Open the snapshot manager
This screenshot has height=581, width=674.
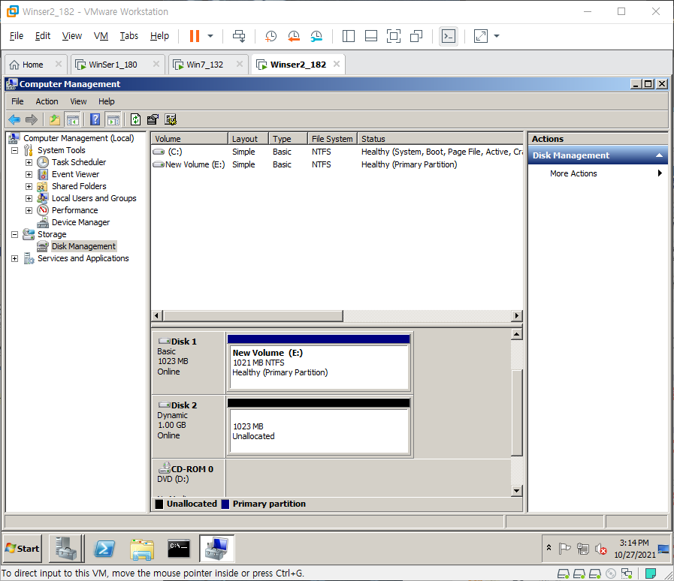pyautogui.click(x=316, y=36)
